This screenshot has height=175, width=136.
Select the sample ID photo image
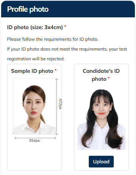tap(34, 106)
